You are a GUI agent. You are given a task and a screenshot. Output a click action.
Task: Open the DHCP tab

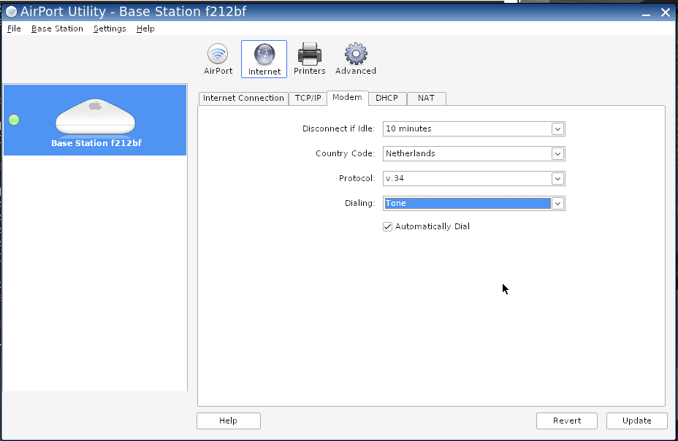pyautogui.click(x=386, y=99)
